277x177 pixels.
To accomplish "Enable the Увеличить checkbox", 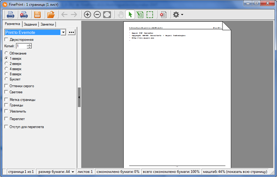I will tap(6, 111).
